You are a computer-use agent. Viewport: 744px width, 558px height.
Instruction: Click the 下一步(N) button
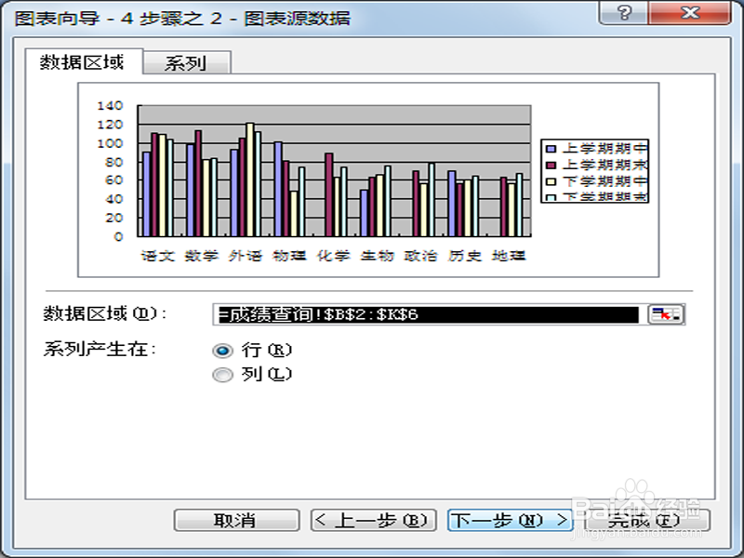508,520
